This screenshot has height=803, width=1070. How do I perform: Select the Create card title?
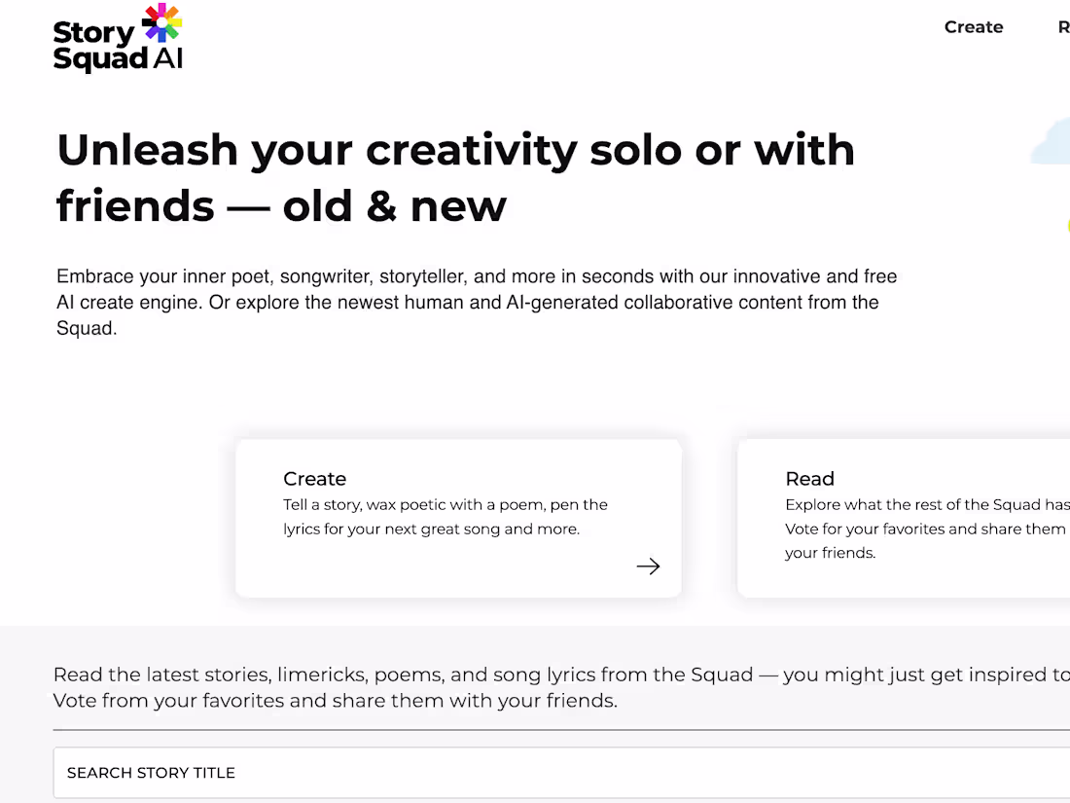pyautogui.click(x=314, y=479)
